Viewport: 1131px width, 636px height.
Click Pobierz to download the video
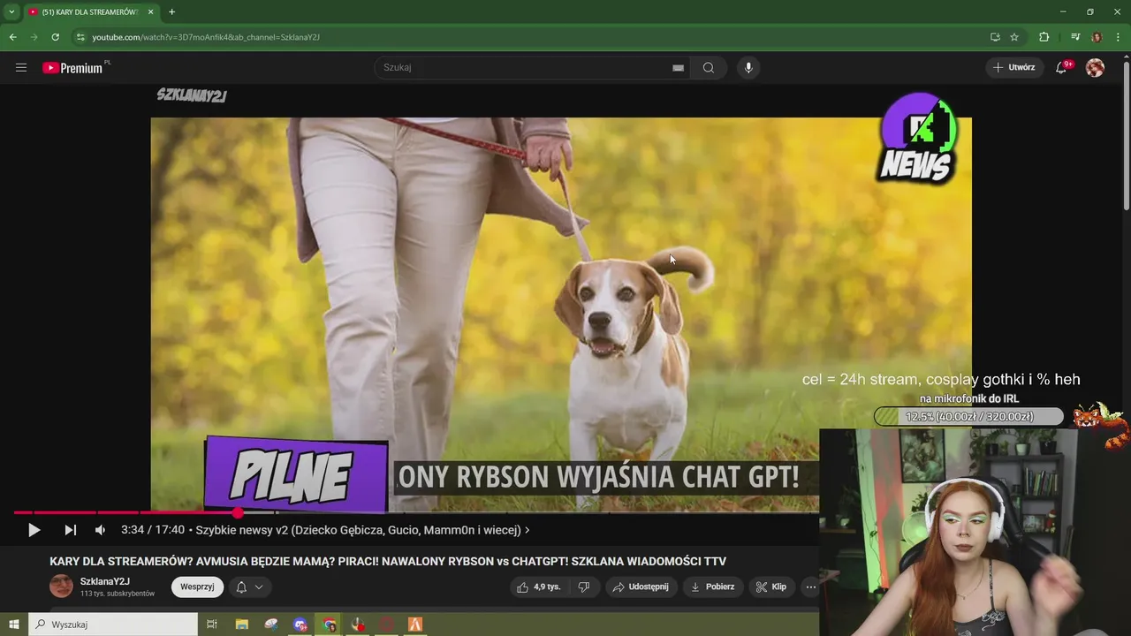click(x=713, y=587)
